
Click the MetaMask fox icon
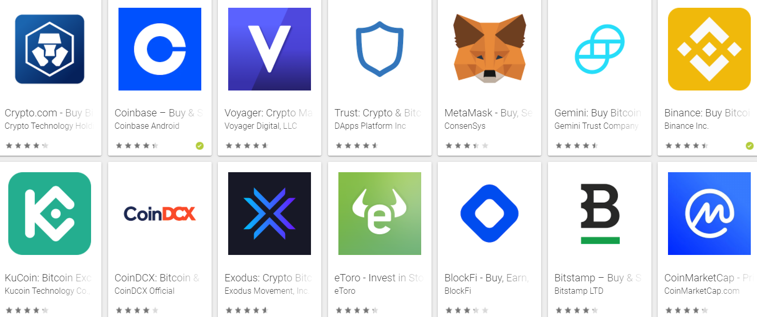489,48
